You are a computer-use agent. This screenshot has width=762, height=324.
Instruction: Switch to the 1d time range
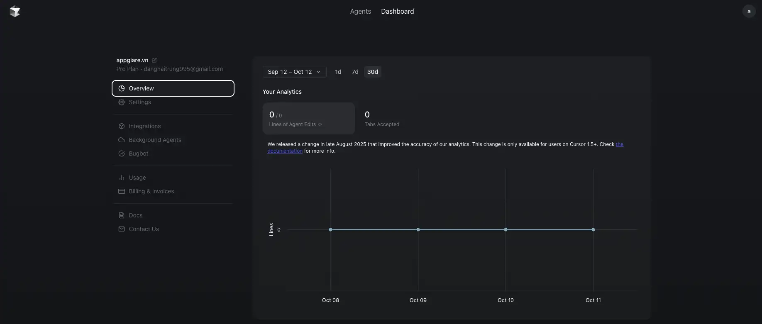coord(338,72)
